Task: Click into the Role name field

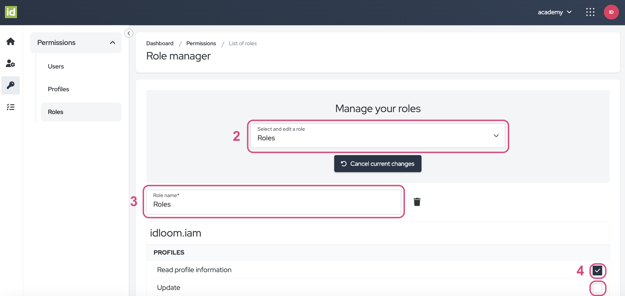Action: pos(274,204)
